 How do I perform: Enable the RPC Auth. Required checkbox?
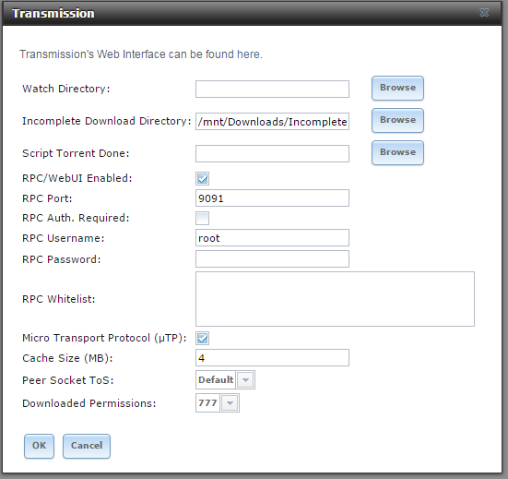click(x=203, y=218)
